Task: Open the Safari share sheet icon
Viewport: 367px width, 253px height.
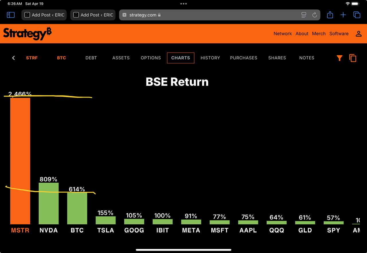Action: pos(330,15)
